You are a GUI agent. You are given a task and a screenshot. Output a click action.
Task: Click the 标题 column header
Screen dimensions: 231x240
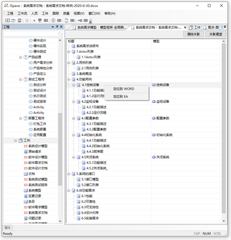tap(109, 41)
